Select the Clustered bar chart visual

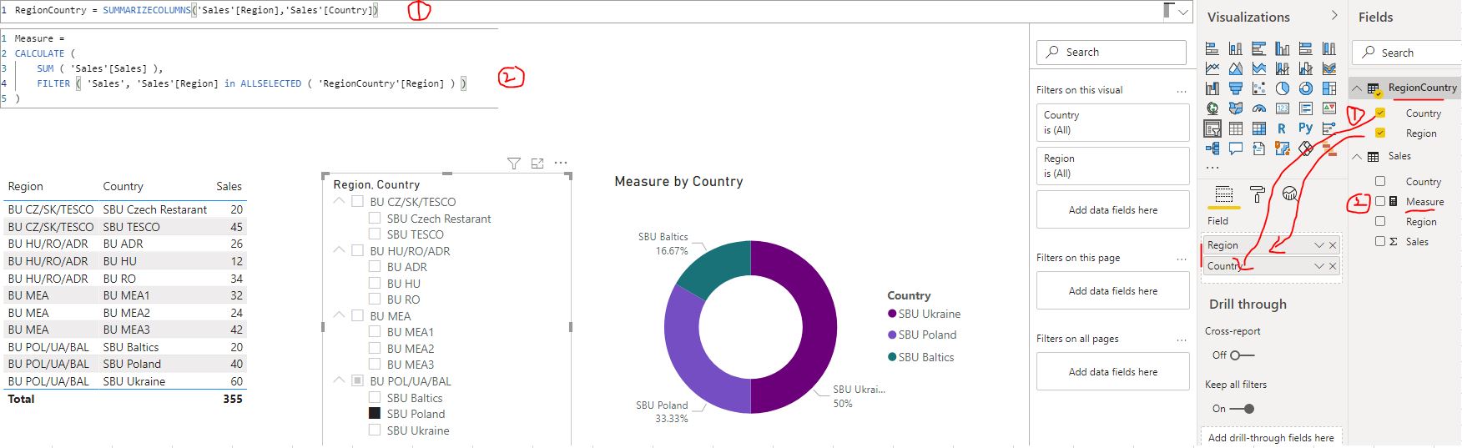1259,48
